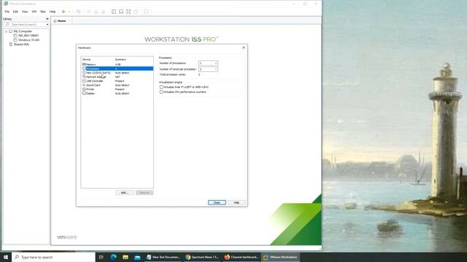Click the Summary column header
Screen dimensions: 467x262
coord(120,60)
